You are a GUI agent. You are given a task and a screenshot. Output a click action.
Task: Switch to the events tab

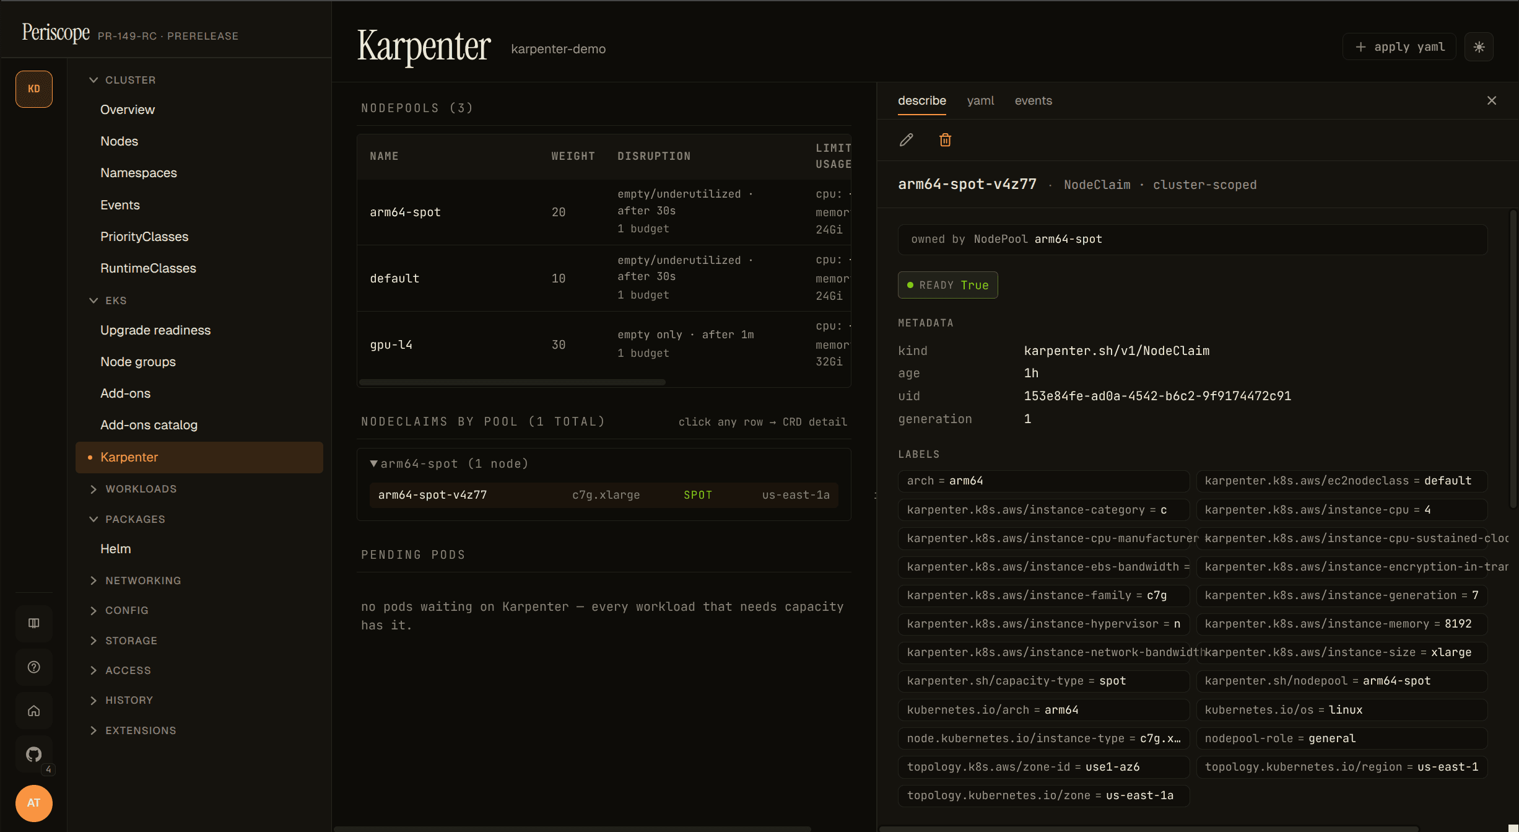pos(1033,100)
